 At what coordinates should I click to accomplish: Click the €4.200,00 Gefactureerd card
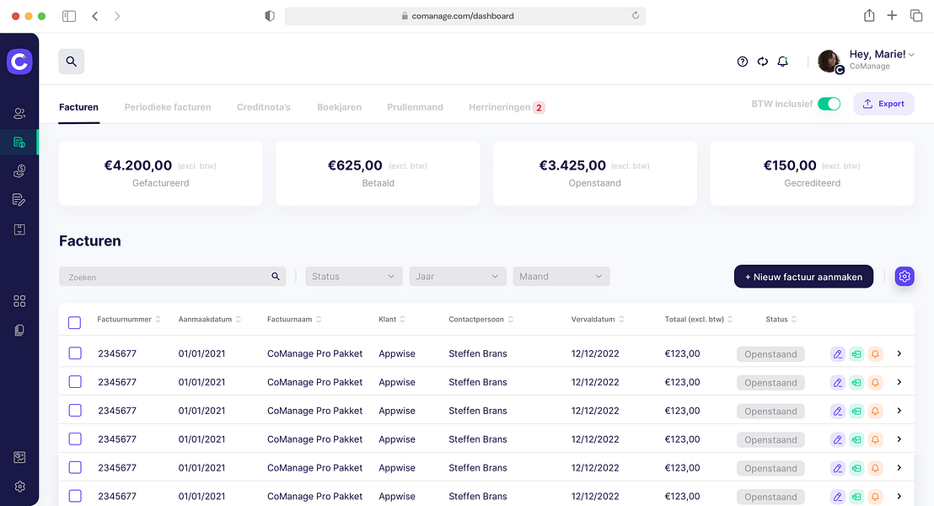click(x=160, y=173)
